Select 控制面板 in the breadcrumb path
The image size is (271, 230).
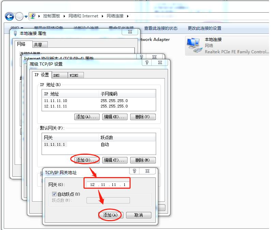point(51,16)
